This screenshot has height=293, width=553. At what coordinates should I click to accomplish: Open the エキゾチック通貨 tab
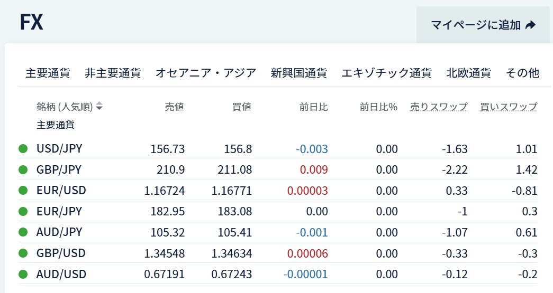tap(386, 73)
